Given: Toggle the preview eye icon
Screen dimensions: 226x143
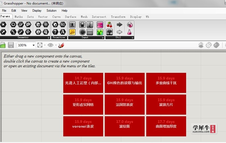Looking at the screenshot, I should (51, 45).
